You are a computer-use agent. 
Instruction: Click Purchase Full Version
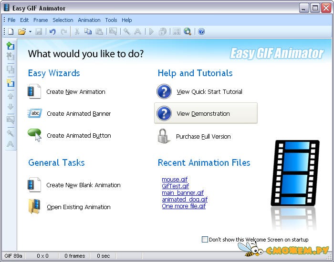pyautogui.click(x=194, y=136)
